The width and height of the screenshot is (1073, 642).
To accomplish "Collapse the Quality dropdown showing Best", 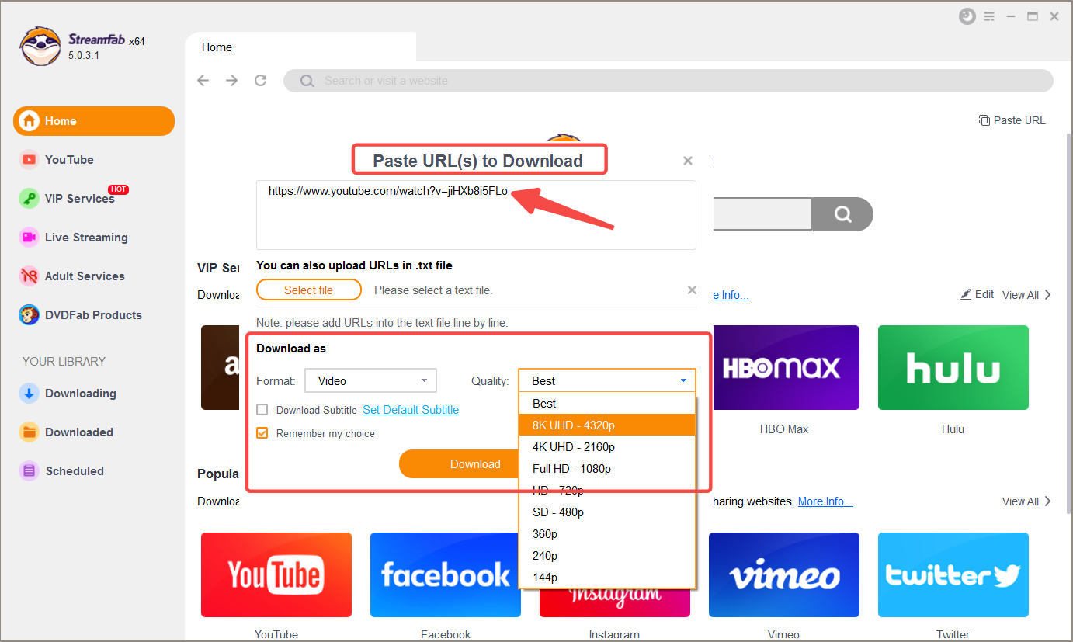I will [x=606, y=380].
